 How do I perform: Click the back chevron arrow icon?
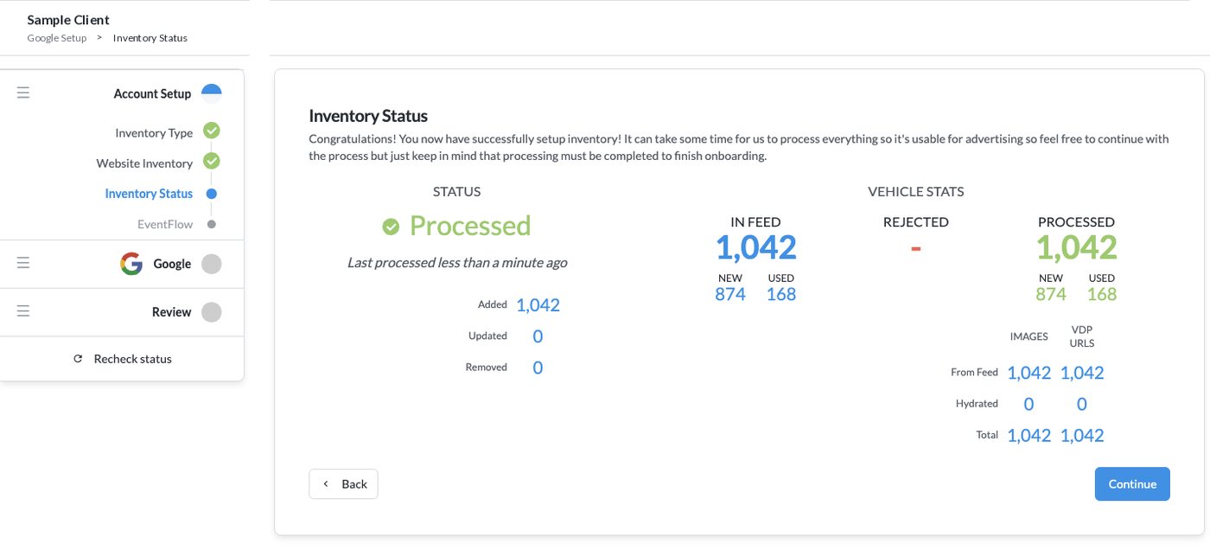tap(326, 484)
